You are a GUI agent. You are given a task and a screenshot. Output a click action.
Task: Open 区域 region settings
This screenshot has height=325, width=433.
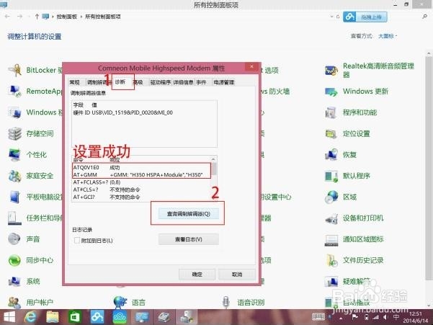click(x=342, y=197)
